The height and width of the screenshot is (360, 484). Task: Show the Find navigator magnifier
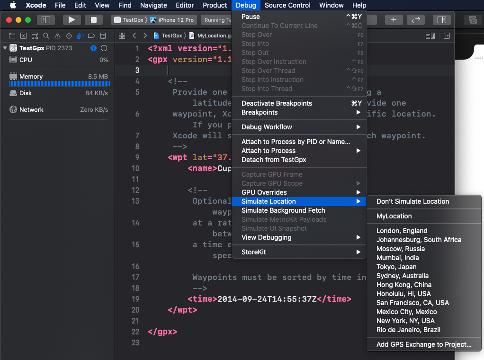point(46,36)
